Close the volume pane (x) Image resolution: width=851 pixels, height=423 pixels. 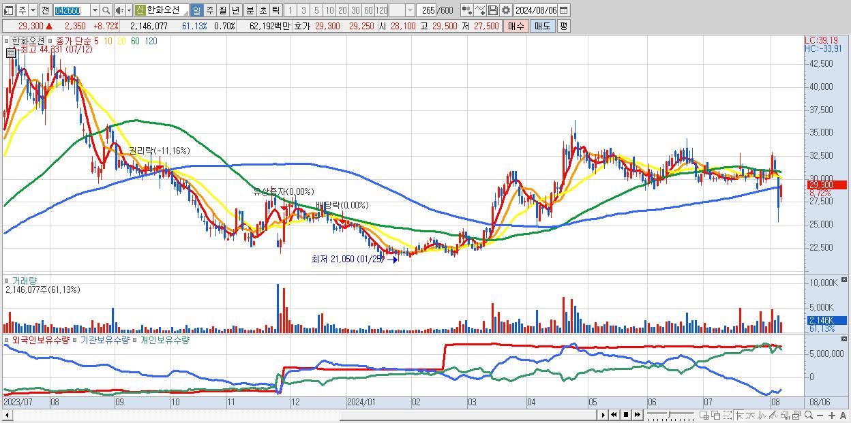(x=846, y=280)
